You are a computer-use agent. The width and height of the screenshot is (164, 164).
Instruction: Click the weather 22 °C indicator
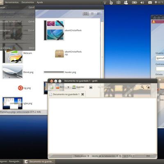tap(159, 2)
